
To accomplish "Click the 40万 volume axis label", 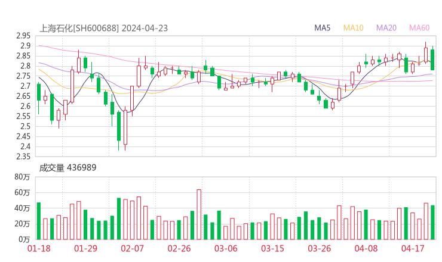I will pyautogui.click(x=22, y=208).
